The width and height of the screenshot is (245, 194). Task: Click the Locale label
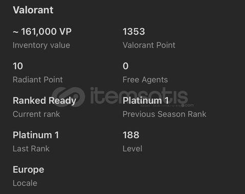tap(25, 183)
